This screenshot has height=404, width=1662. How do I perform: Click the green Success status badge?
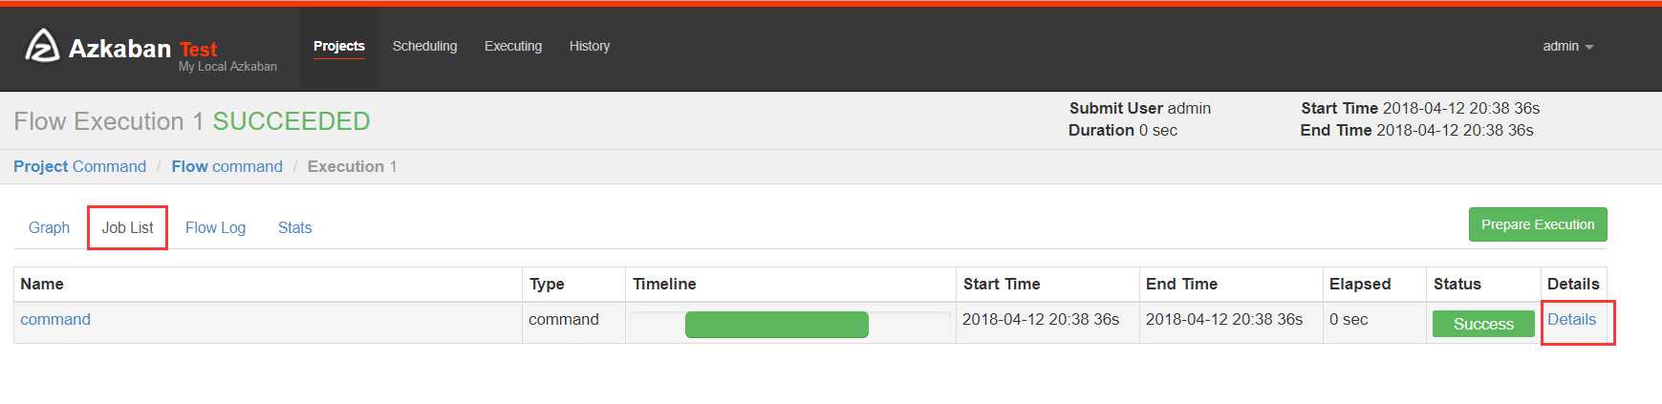click(1483, 324)
